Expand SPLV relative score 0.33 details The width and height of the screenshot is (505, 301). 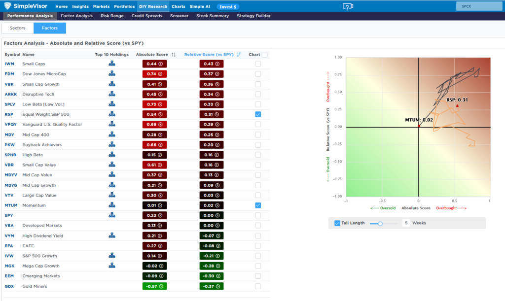(217, 104)
